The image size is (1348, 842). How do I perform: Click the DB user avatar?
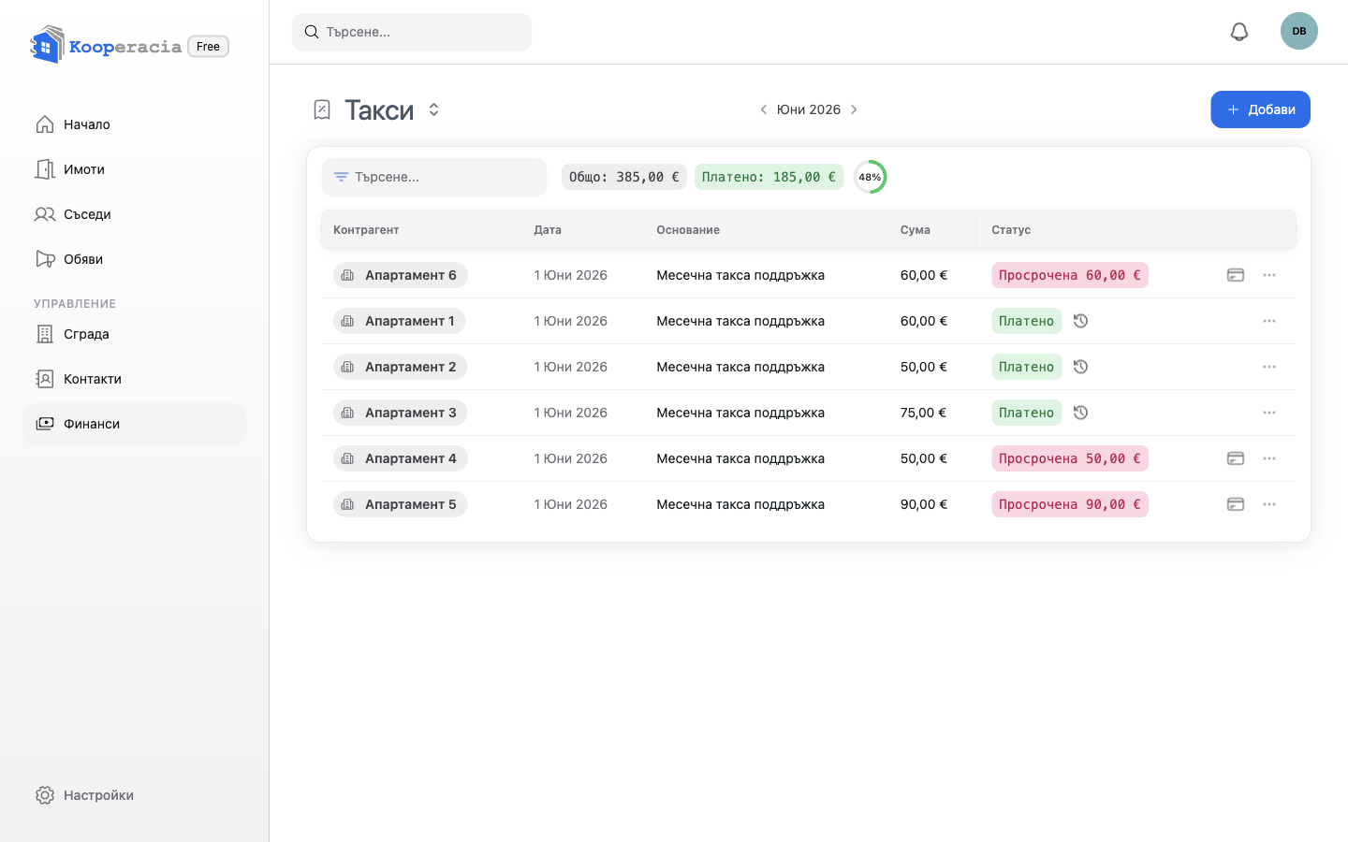[1299, 31]
